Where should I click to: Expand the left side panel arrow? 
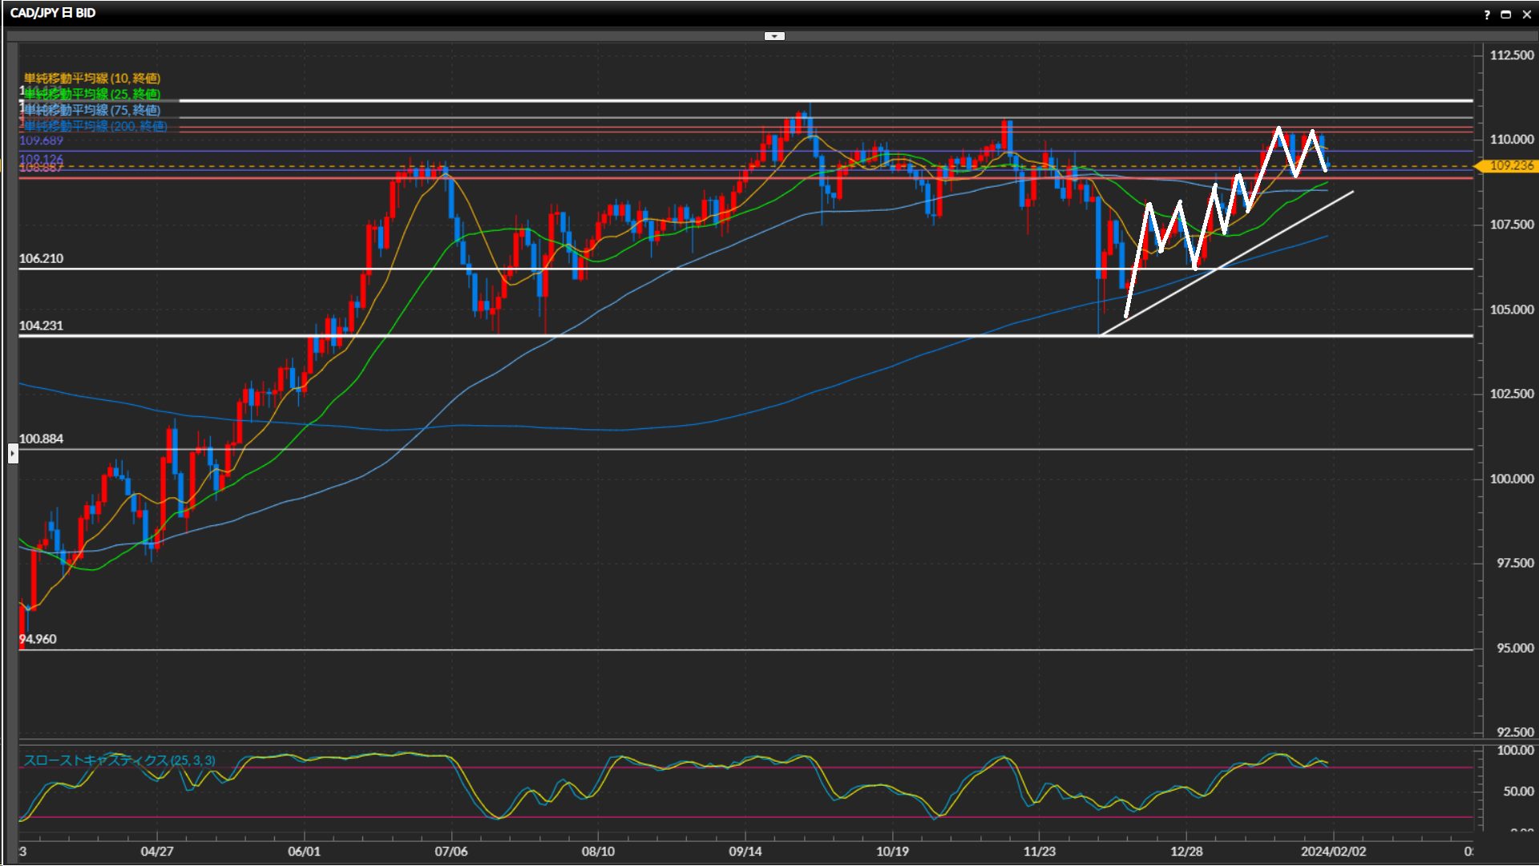click(13, 454)
